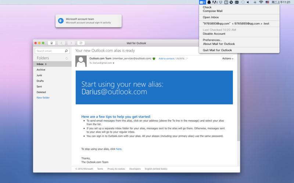
Task: Click the © 2016 Microsoft footer text
Action: coord(84,169)
